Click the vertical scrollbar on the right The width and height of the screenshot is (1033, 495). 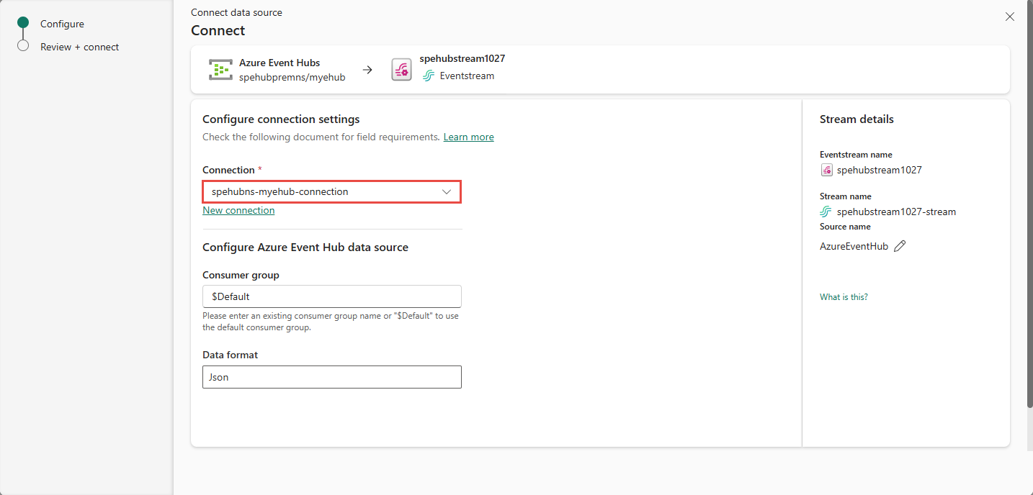(1029, 204)
